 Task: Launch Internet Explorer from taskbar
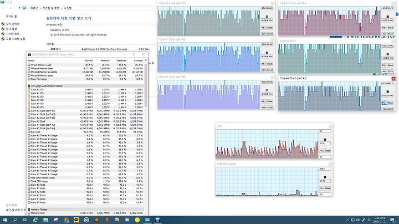[x=35, y=220]
